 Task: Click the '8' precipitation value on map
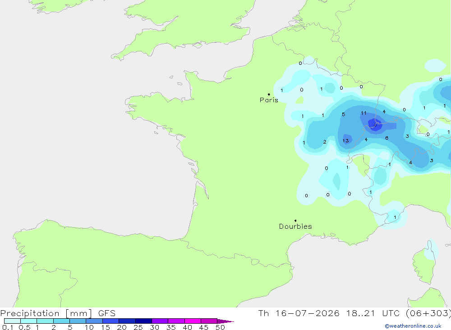(387, 138)
